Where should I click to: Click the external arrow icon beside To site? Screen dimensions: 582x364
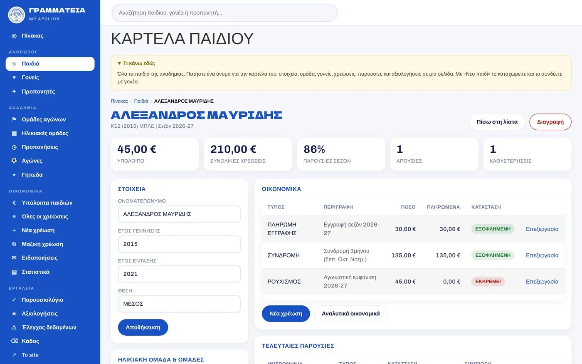(14, 355)
